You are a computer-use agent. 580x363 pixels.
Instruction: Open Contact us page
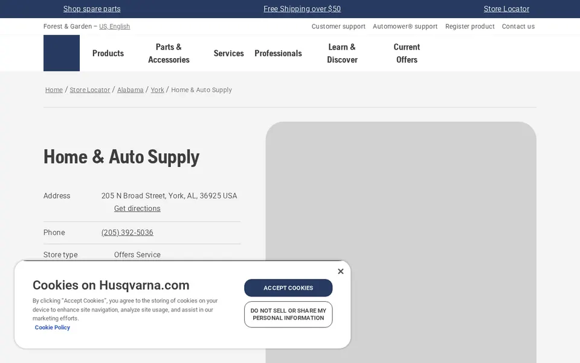[x=518, y=26]
